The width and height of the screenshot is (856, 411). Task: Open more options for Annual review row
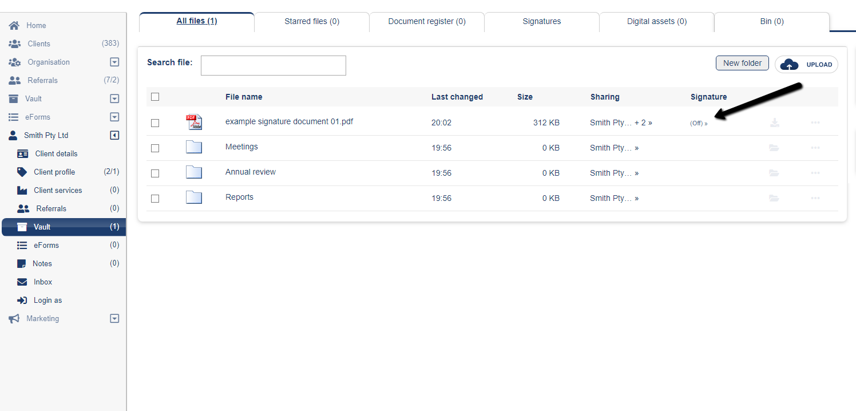click(x=815, y=173)
